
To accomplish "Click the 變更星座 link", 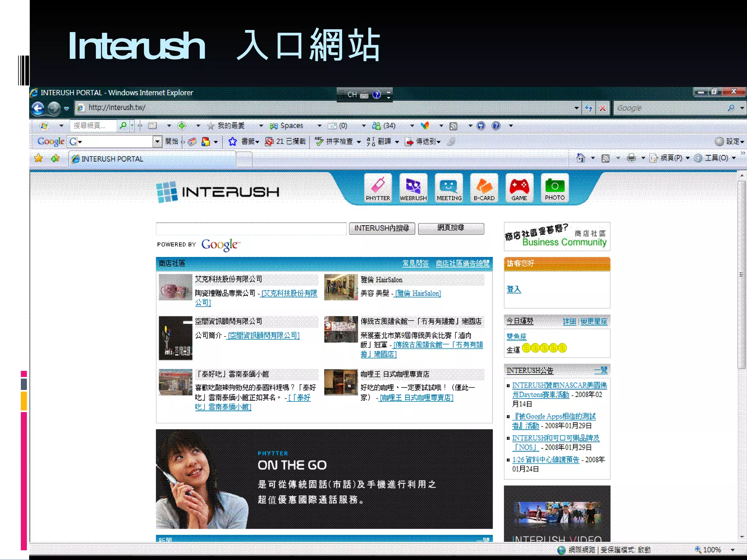I will pyautogui.click(x=594, y=321).
